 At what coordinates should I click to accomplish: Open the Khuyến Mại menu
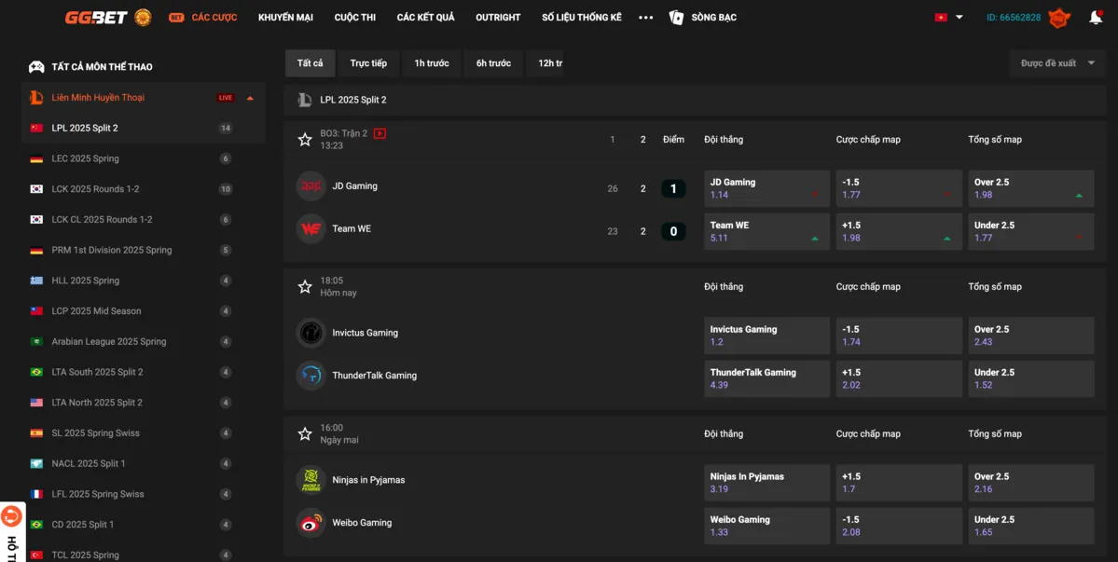coord(285,17)
